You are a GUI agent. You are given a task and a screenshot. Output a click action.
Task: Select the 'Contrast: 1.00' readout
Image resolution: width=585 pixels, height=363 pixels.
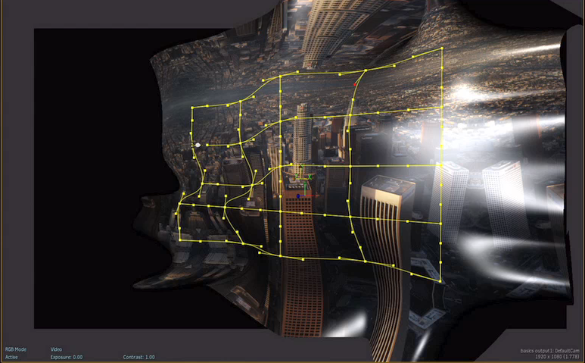(138, 357)
